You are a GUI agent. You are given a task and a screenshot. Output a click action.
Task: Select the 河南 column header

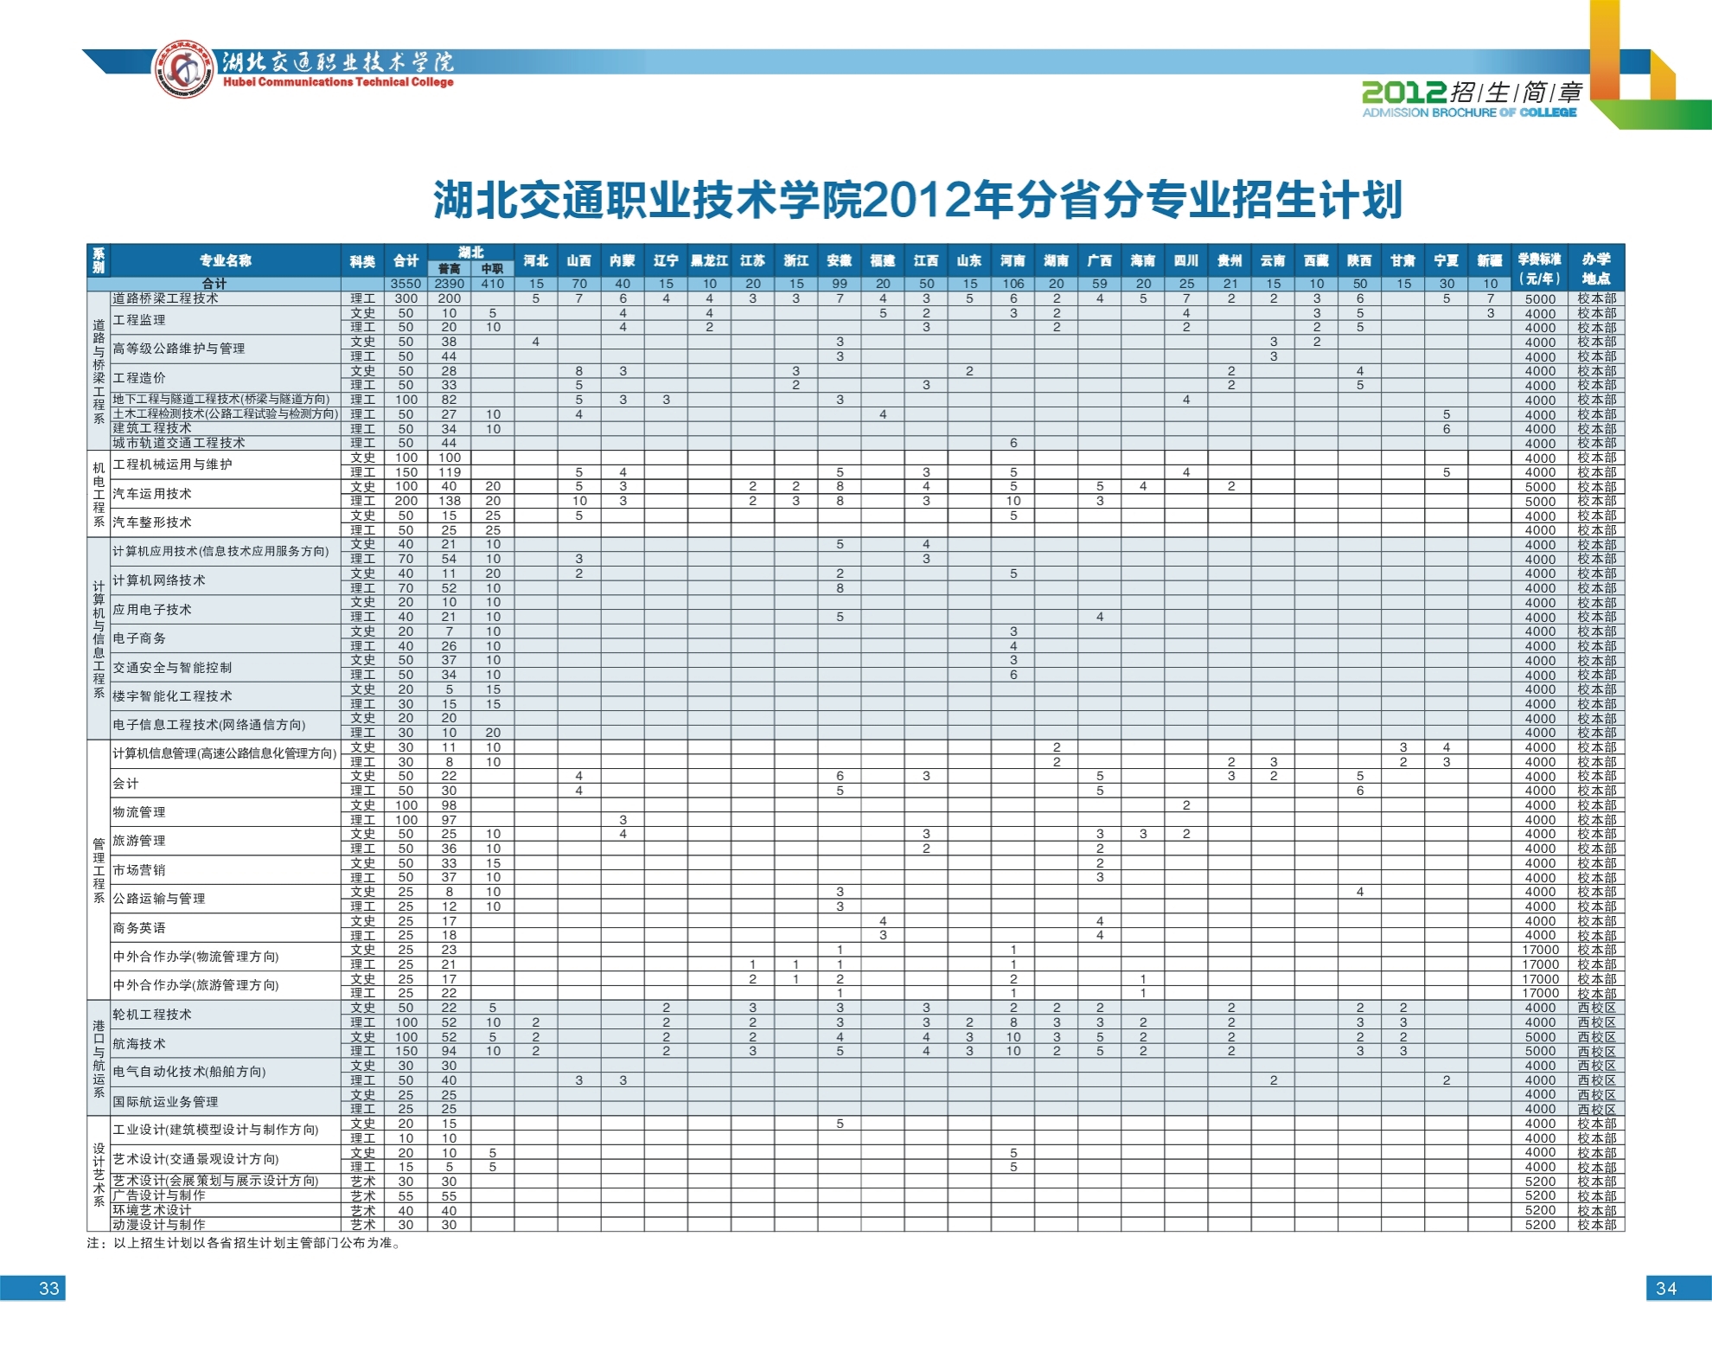[1013, 260]
